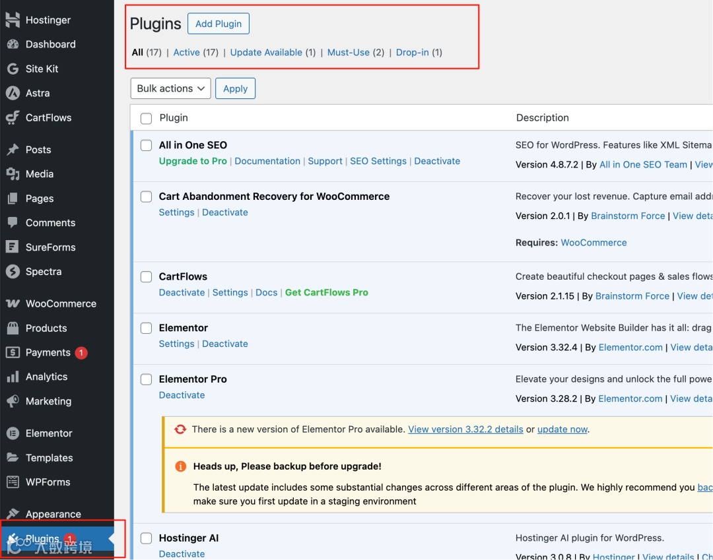Check the All in One SEO checkbox

[146, 145]
